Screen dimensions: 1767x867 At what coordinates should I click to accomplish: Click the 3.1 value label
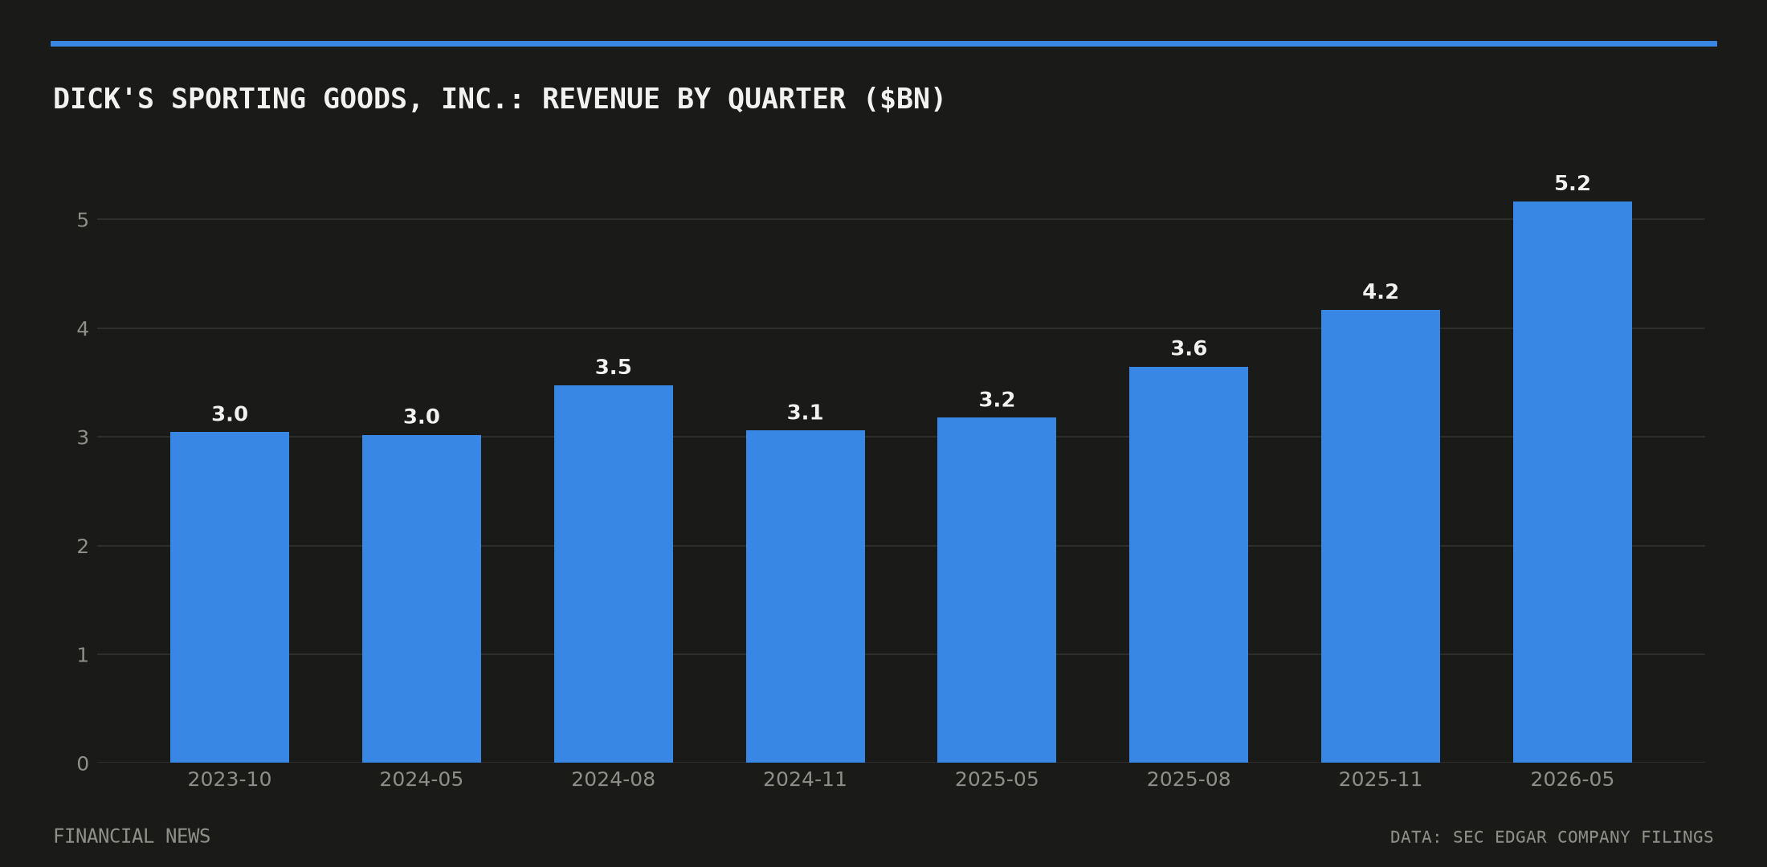(x=806, y=413)
